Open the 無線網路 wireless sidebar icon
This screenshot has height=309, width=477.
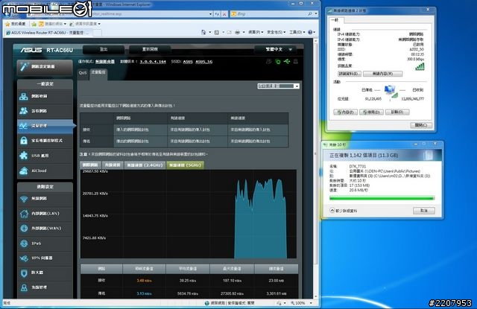(x=24, y=201)
